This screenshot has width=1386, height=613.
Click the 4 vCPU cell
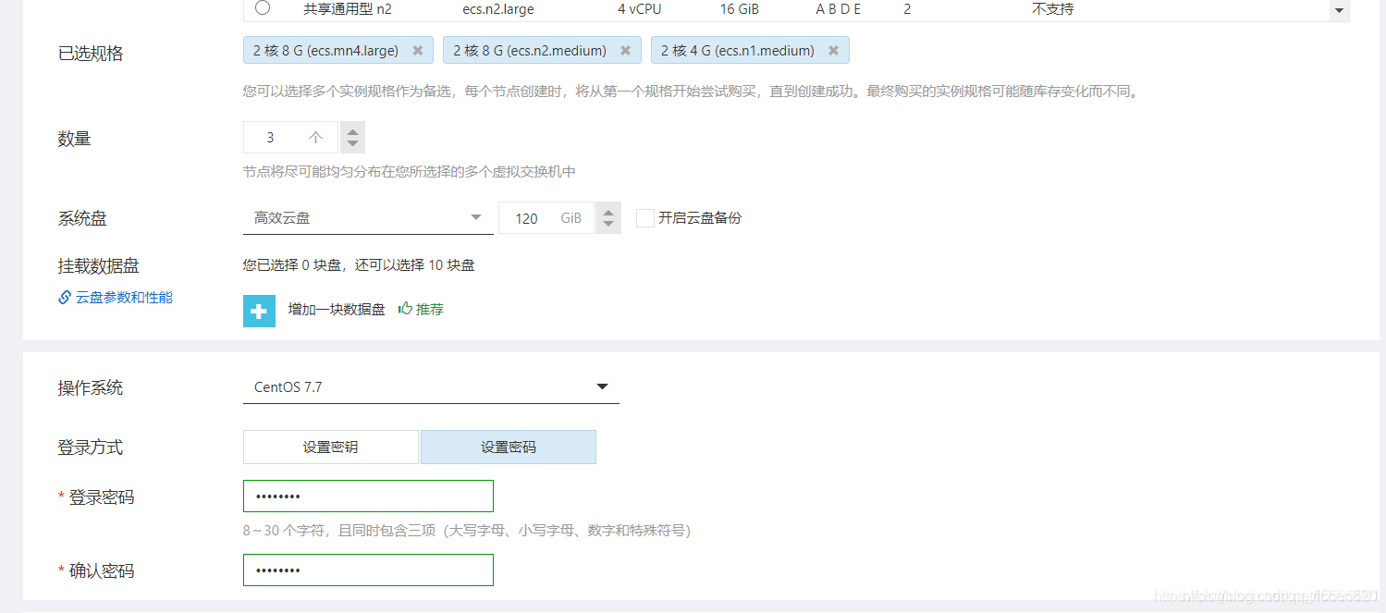640,9
